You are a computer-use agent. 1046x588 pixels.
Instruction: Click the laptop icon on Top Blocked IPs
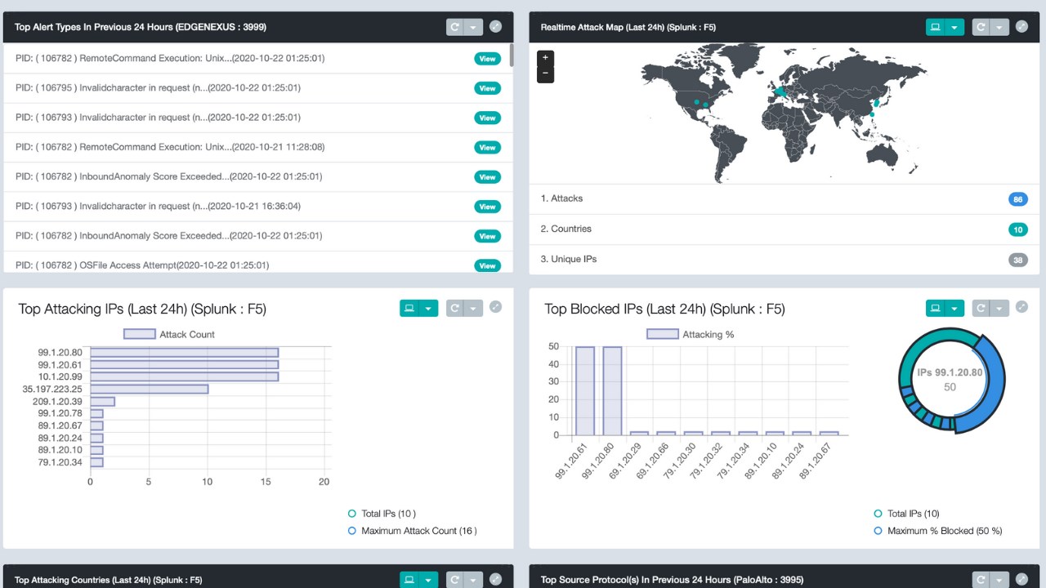point(935,308)
